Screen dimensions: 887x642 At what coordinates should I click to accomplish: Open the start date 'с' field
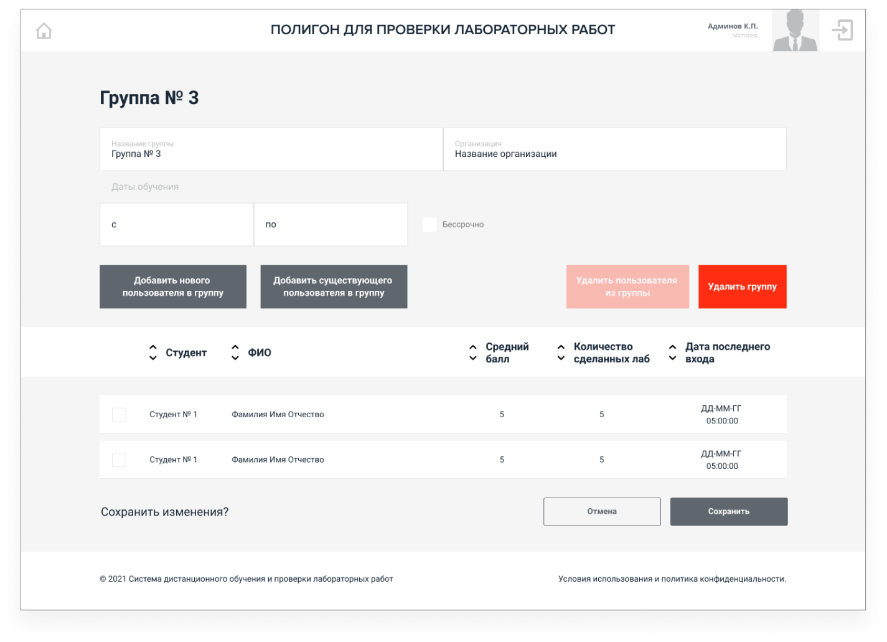(x=176, y=224)
